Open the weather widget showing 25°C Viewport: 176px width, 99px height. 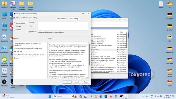(x=8, y=96)
